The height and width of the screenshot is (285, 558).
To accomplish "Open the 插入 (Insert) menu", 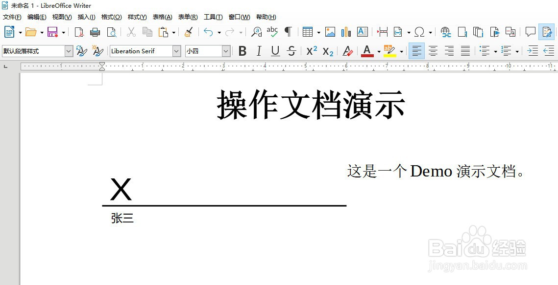I will coord(86,17).
